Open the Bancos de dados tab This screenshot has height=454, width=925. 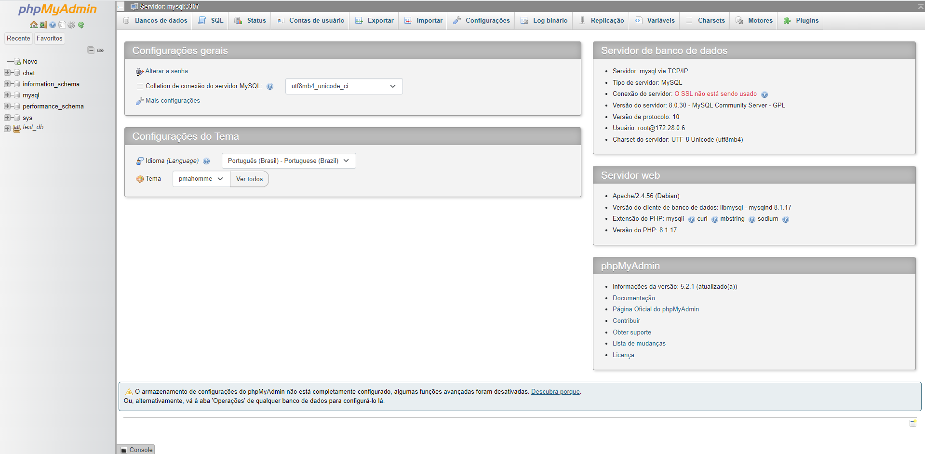155,21
